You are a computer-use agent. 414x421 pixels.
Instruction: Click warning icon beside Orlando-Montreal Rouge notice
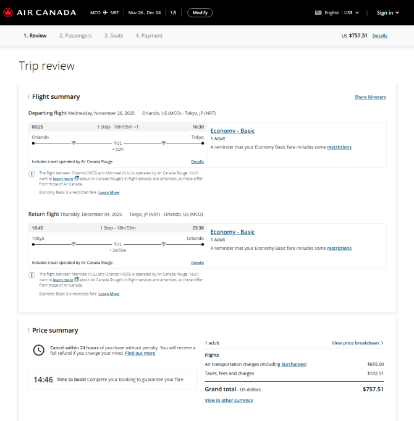(32, 174)
